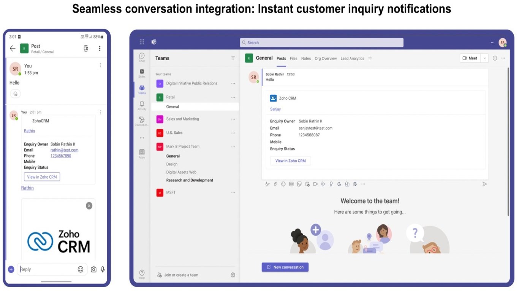Viewport: 519px width, 291px height.
Task: Switch to the Files tab
Action: (294, 58)
